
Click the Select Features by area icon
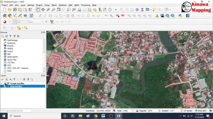click(5, 28)
